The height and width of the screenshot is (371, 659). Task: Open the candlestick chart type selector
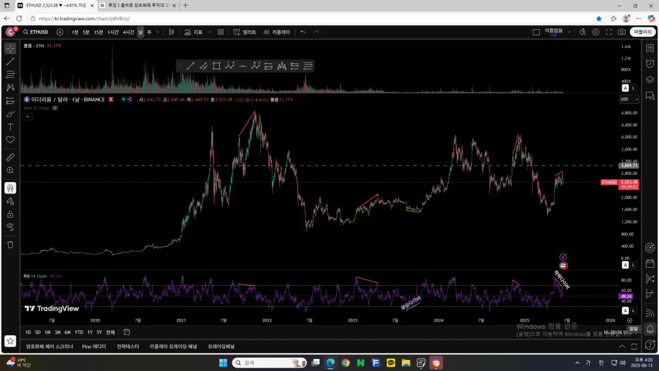click(x=171, y=32)
